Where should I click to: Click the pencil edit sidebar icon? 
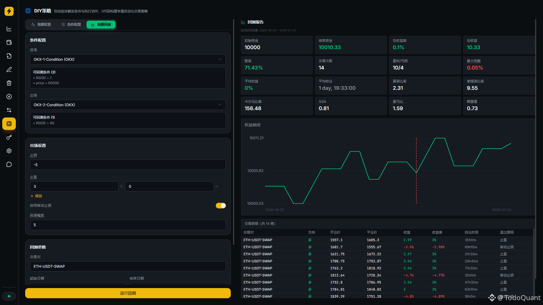[9, 69]
